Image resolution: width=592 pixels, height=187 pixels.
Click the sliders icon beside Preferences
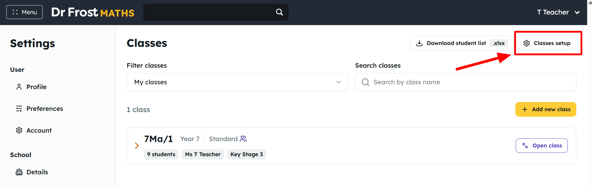pyautogui.click(x=19, y=108)
